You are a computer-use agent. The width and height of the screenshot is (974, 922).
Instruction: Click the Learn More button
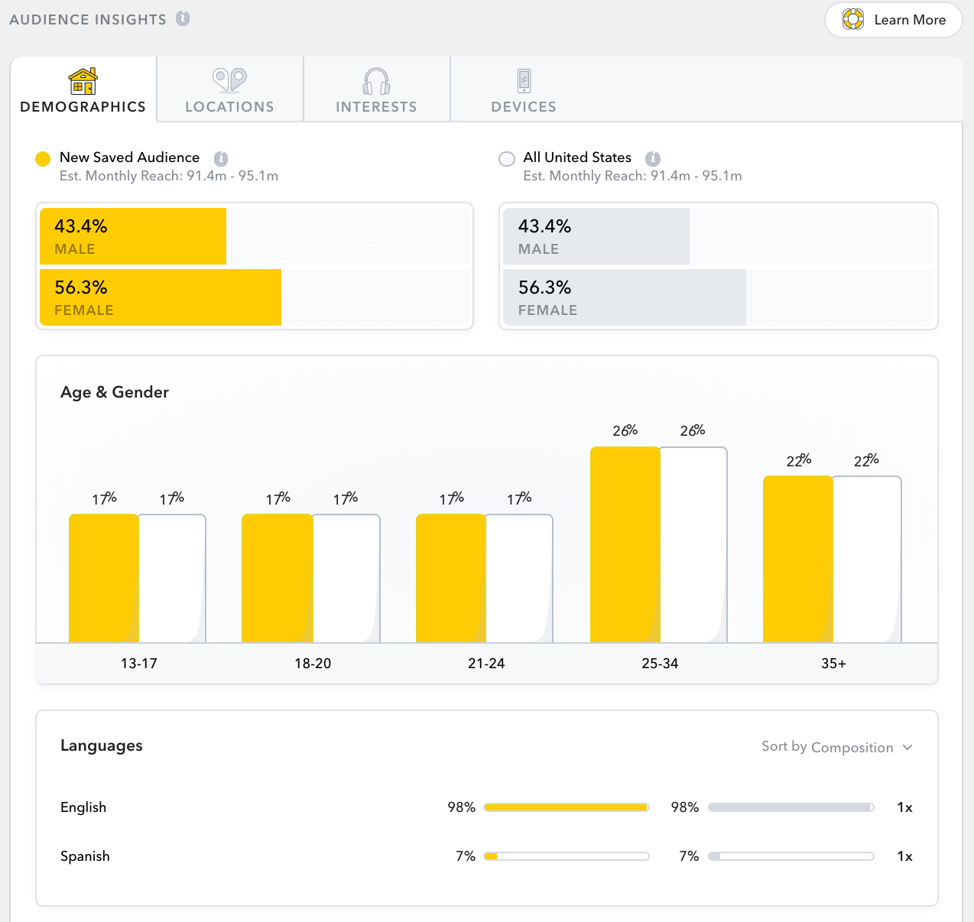point(893,20)
